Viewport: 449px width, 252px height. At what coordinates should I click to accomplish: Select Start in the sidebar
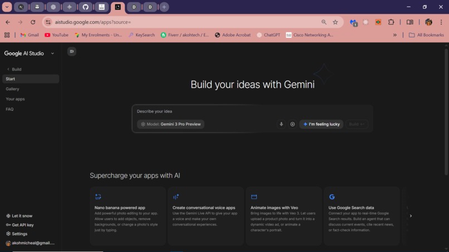(x=31, y=79)
